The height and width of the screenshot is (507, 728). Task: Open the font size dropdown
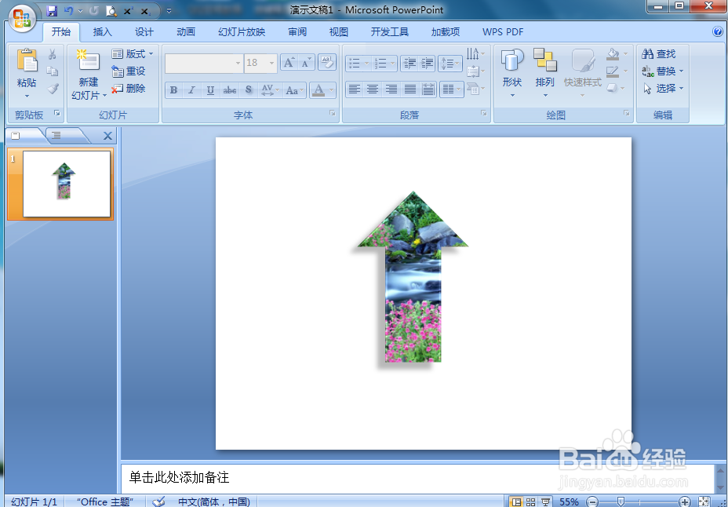271,64
